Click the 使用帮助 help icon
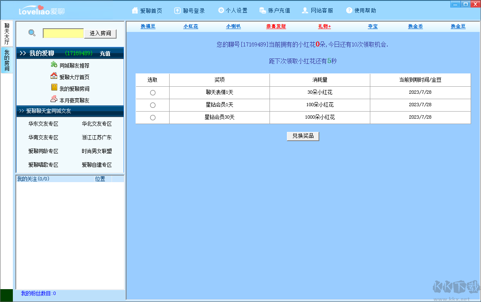 (349, 10)
